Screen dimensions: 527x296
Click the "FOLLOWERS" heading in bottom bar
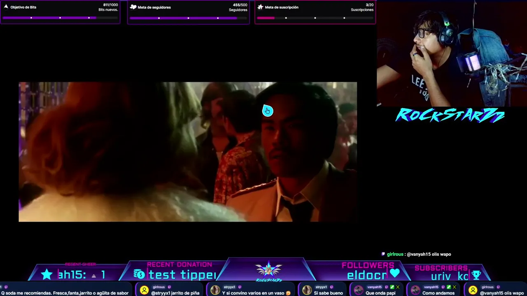(x=368, y=266)
